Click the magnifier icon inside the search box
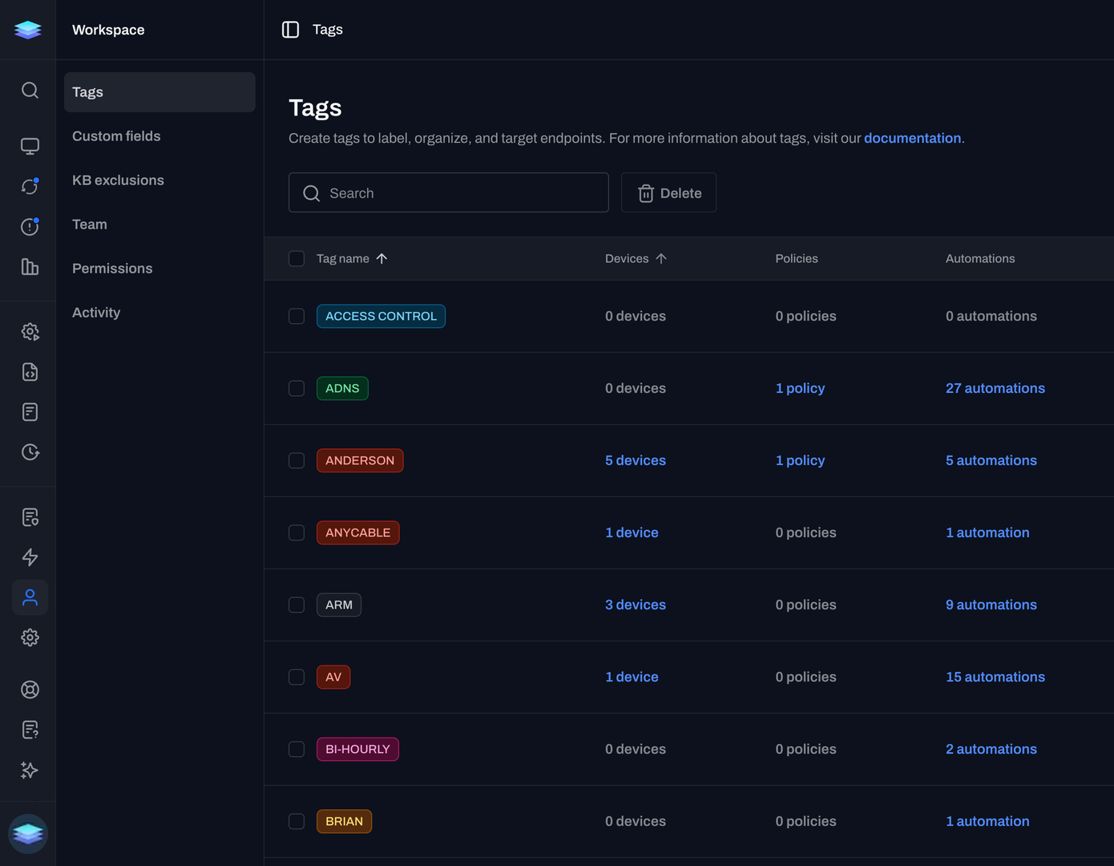 coord(312,193)
